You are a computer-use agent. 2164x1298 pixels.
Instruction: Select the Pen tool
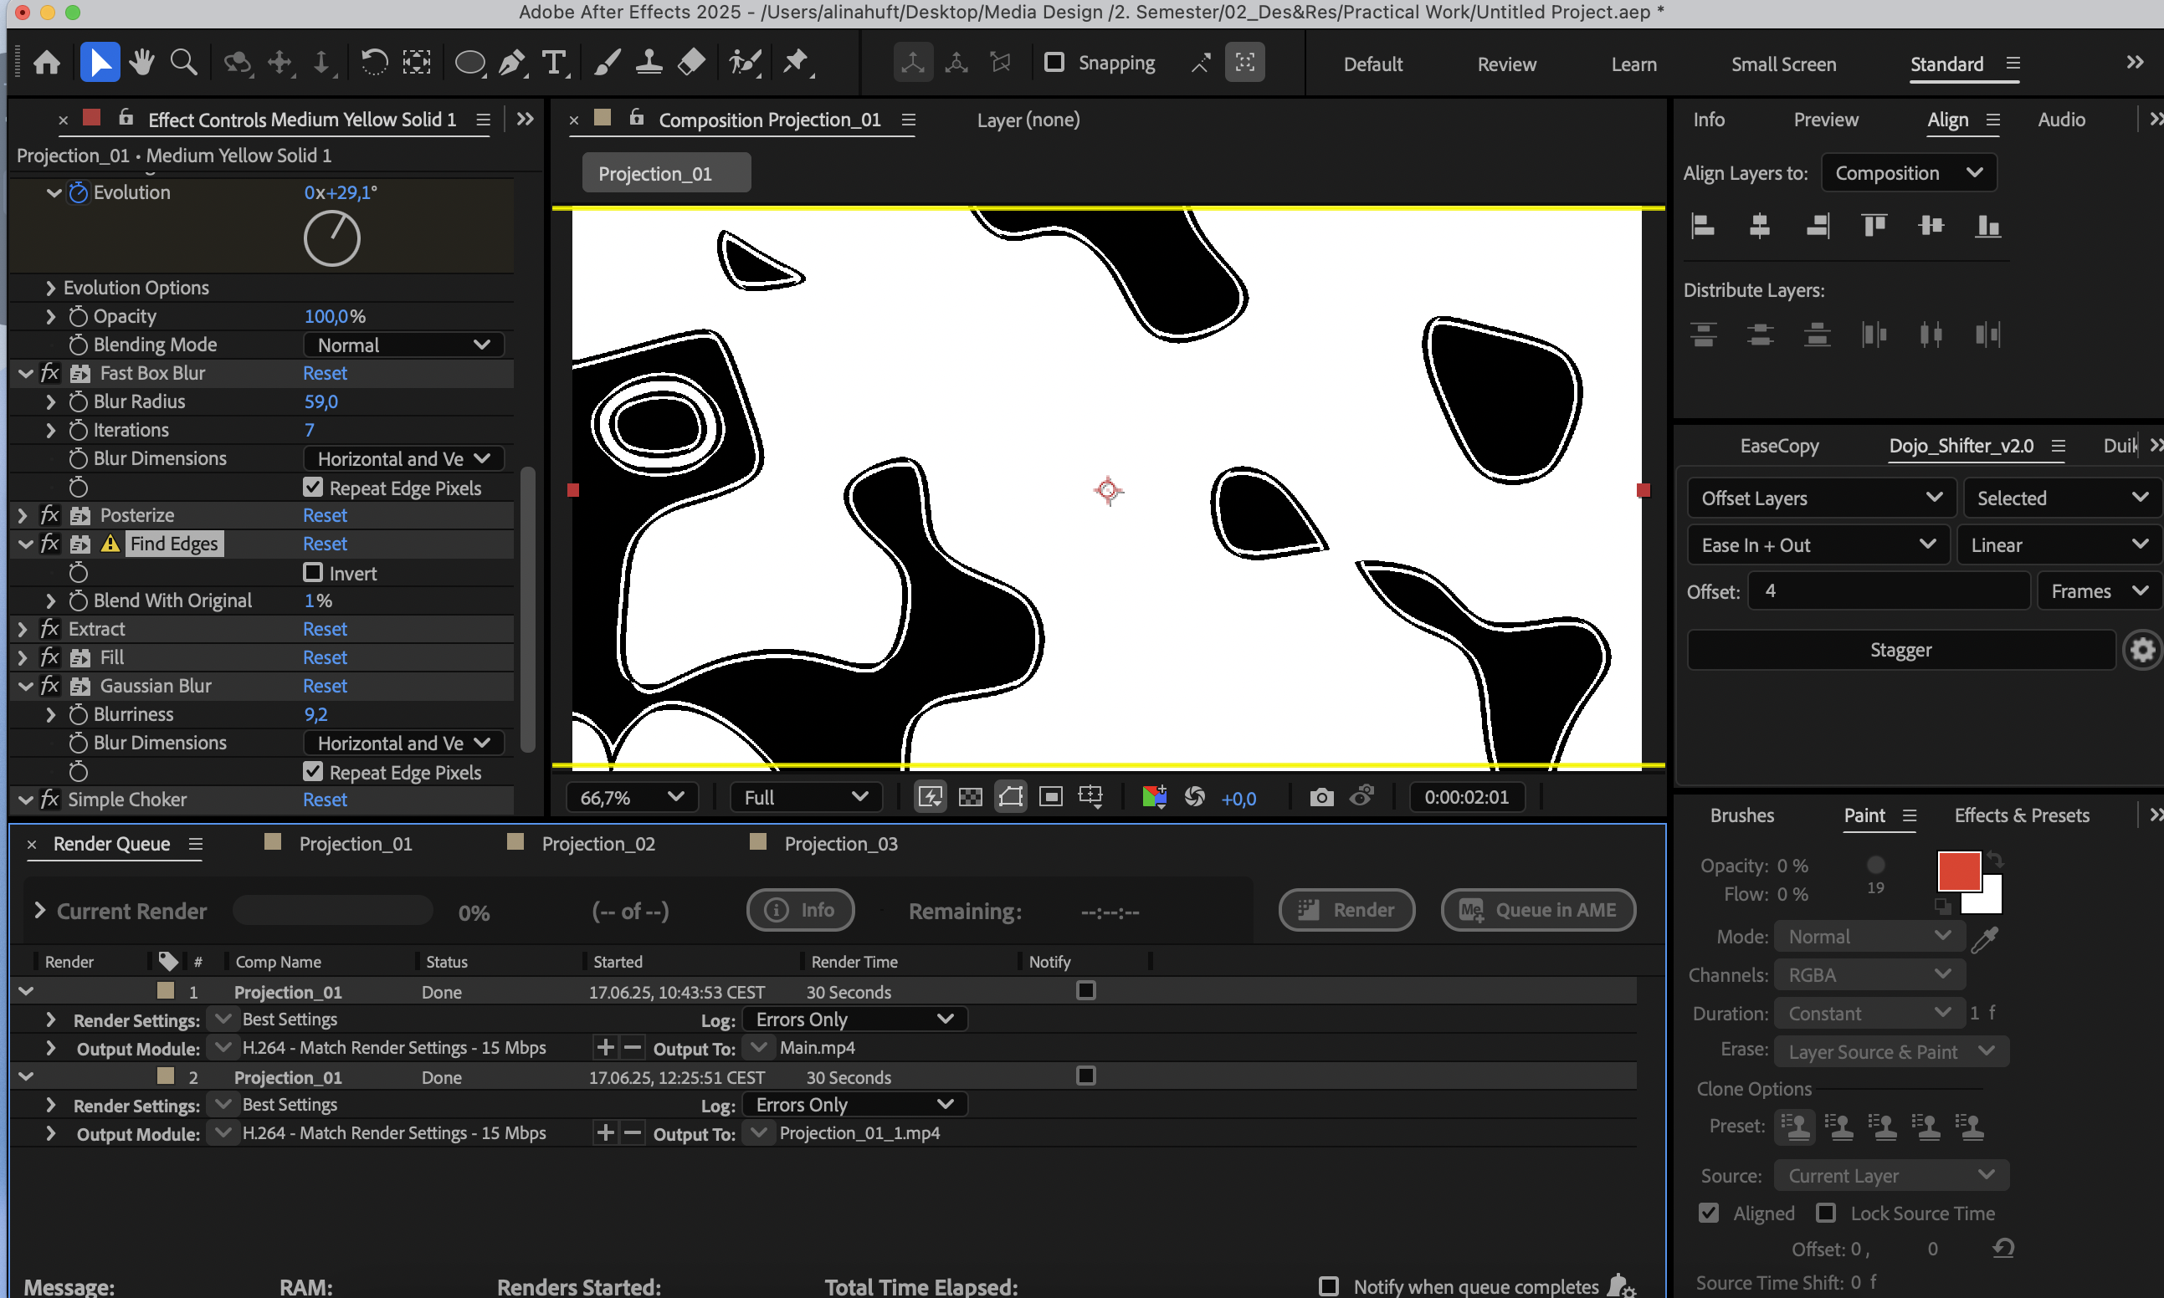(511, 63)
